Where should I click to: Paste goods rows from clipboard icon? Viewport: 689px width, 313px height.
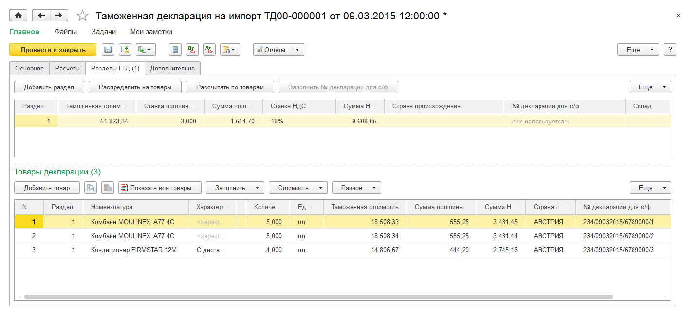click(108, 188)
